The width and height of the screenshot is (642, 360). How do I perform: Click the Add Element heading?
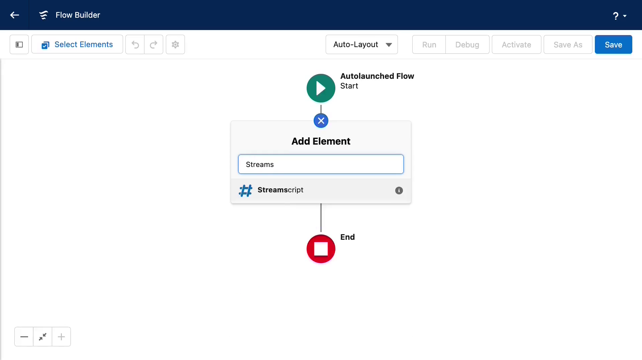coord(321,141)
